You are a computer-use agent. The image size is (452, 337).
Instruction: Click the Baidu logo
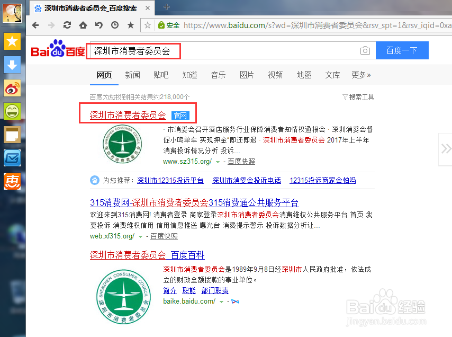coord(58,48)
